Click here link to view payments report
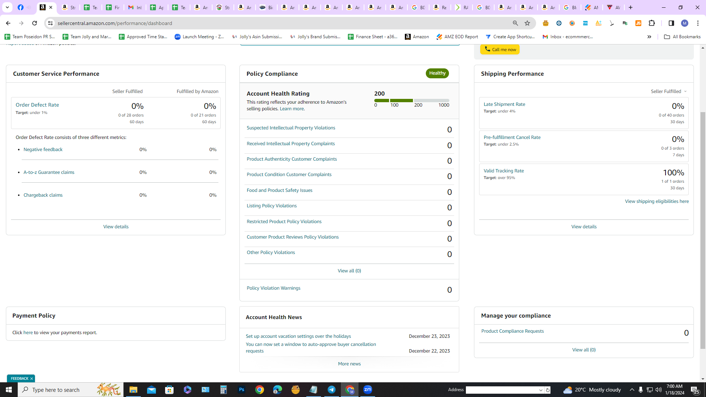706x397 pixels. click(x=28, y=332)
